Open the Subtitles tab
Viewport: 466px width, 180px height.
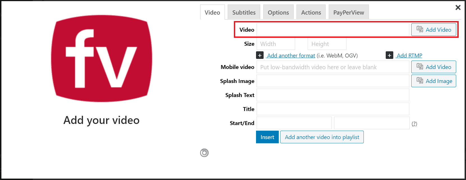click(244, 12)
